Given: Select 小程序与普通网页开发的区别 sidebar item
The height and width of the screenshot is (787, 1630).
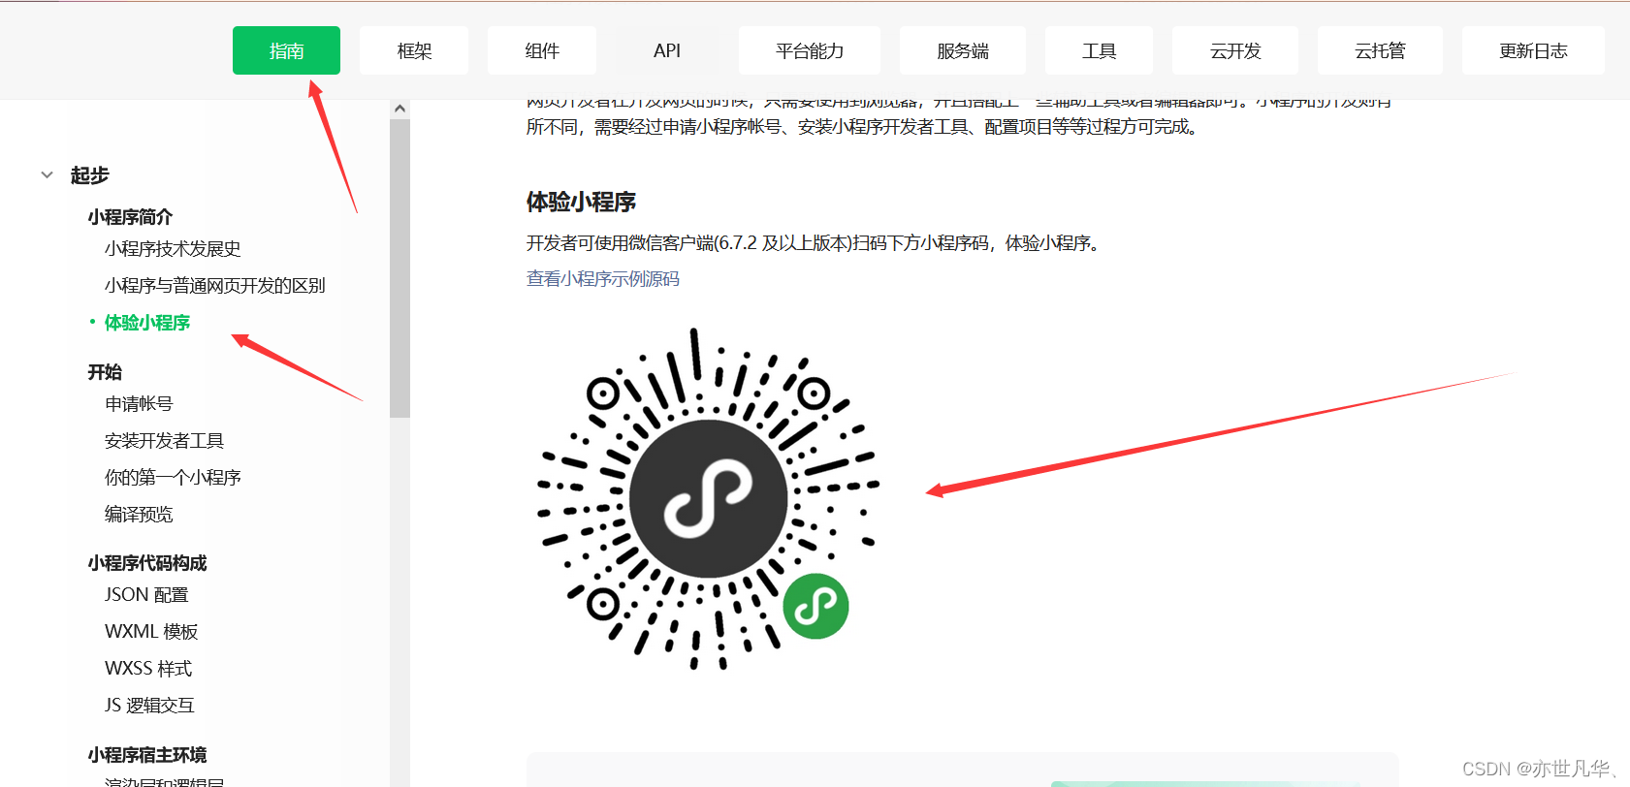Looking at the screenshot, I should pyautogui.click(x=214, y=286).
